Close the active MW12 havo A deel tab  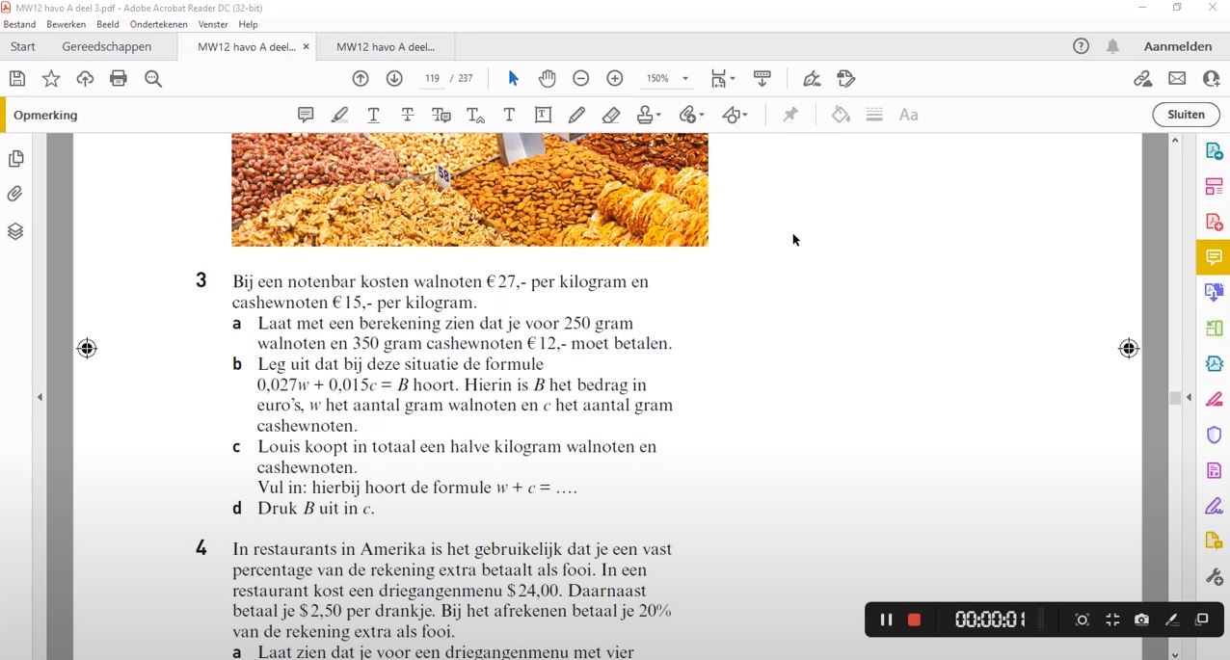point(307,46)
